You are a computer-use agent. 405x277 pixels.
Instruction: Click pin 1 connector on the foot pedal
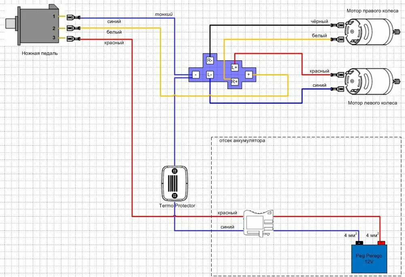point(72,17)
